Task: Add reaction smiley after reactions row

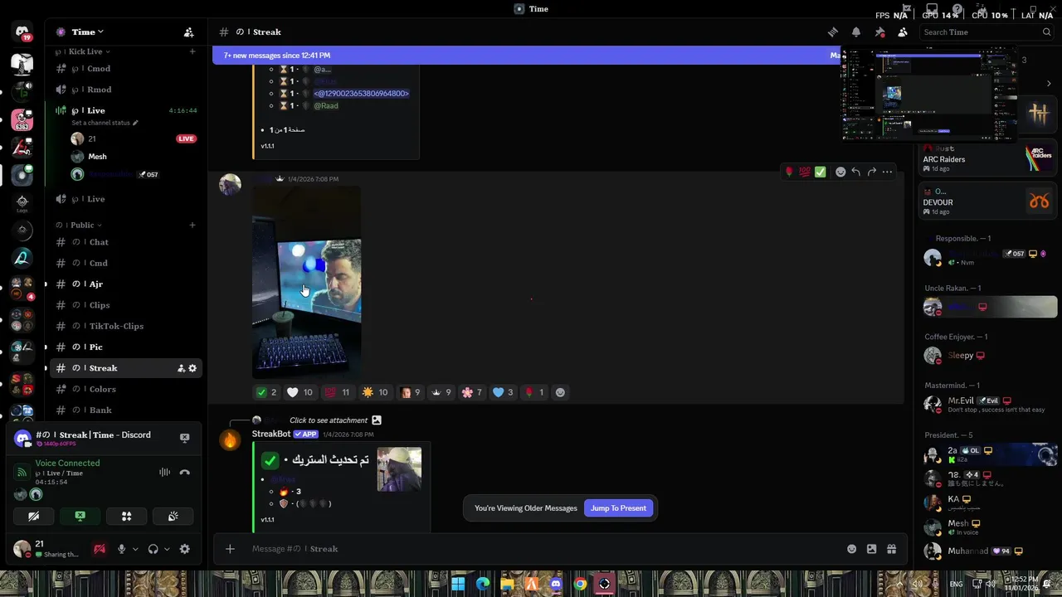Action: pos(560,392)
